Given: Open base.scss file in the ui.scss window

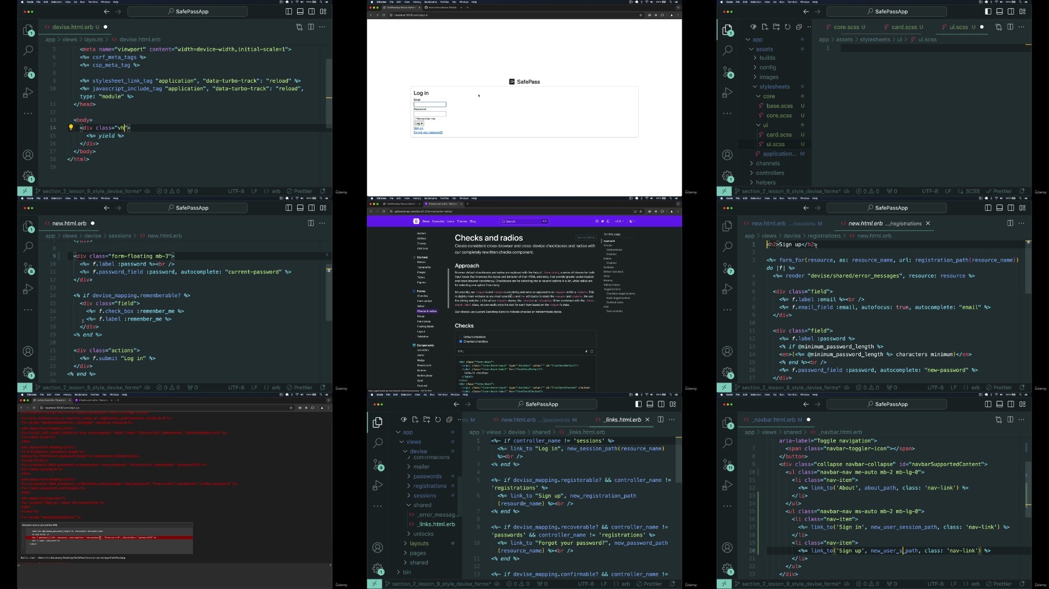Looking at the screenshot, I should (x=779, y=105).
